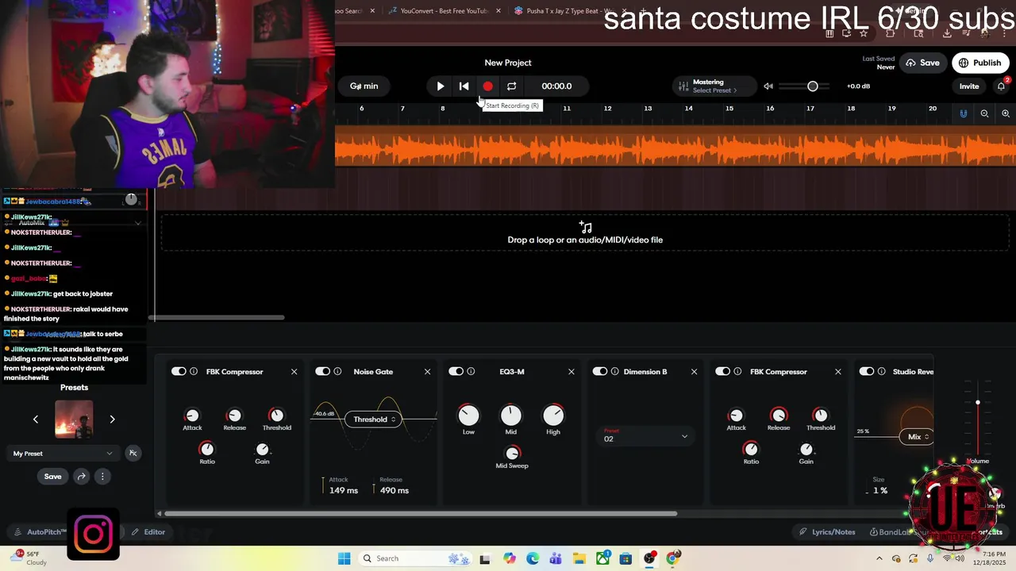Show info for the Noise Gate effect
This screenshot has height=571, width=1016.
[x=337, y=371]
